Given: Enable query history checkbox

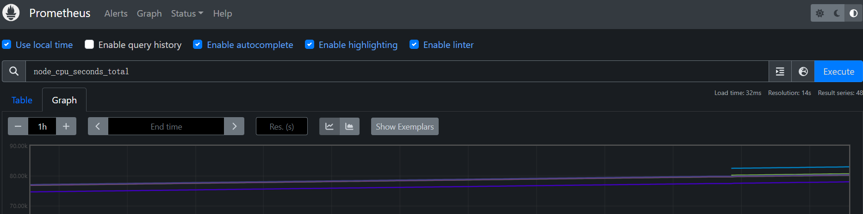Looking at the screenshot, I should click(x=89, y=45).
